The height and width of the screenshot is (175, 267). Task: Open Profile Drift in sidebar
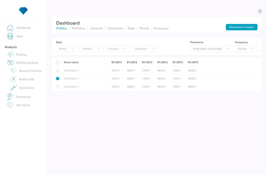(27, 79)
